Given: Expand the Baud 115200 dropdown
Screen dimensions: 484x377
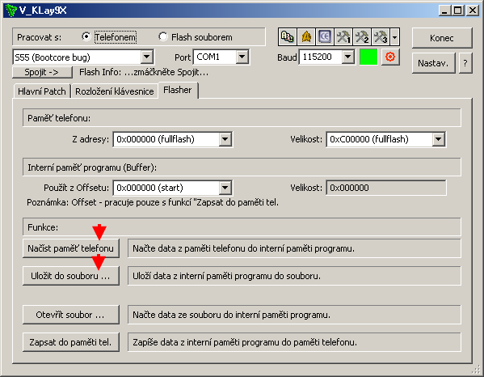Looking at the screenshot, I should pyautogui.click(x=348, y=57).
